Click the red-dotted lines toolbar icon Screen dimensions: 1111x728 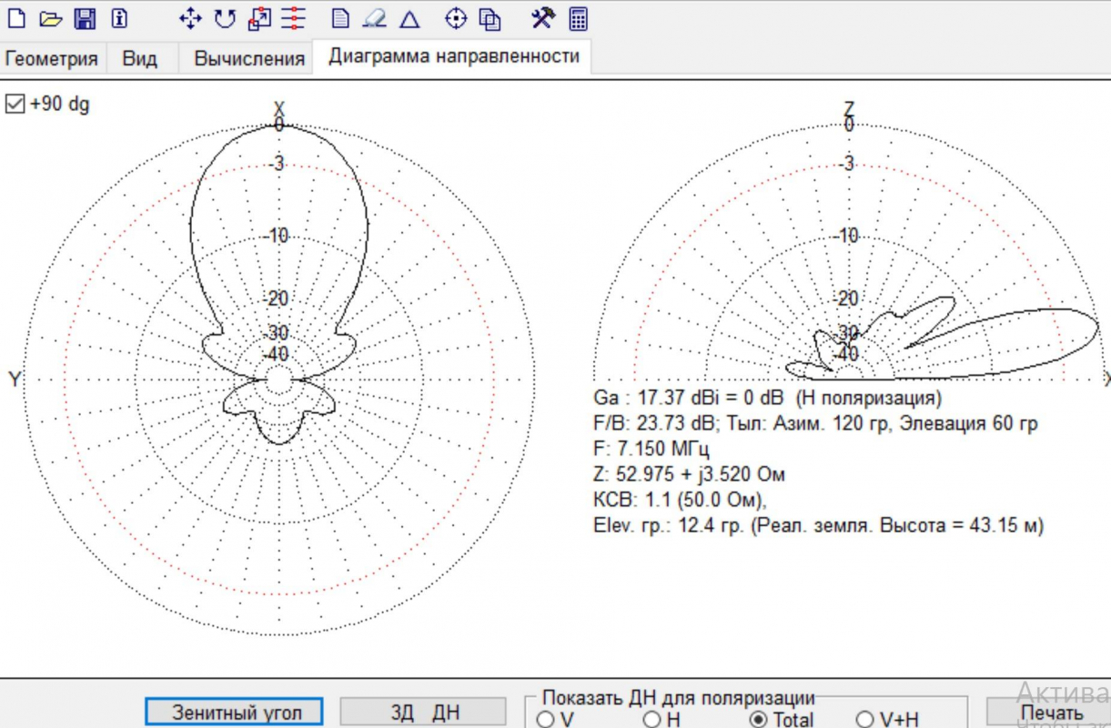[x=293, y=18]
